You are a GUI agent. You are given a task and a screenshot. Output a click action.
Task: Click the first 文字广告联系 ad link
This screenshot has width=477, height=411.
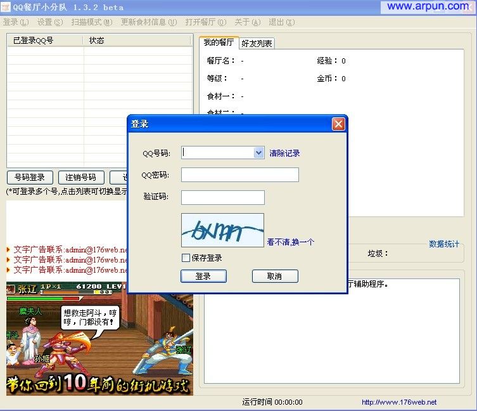pyautogui.click(x=70, y=250)
